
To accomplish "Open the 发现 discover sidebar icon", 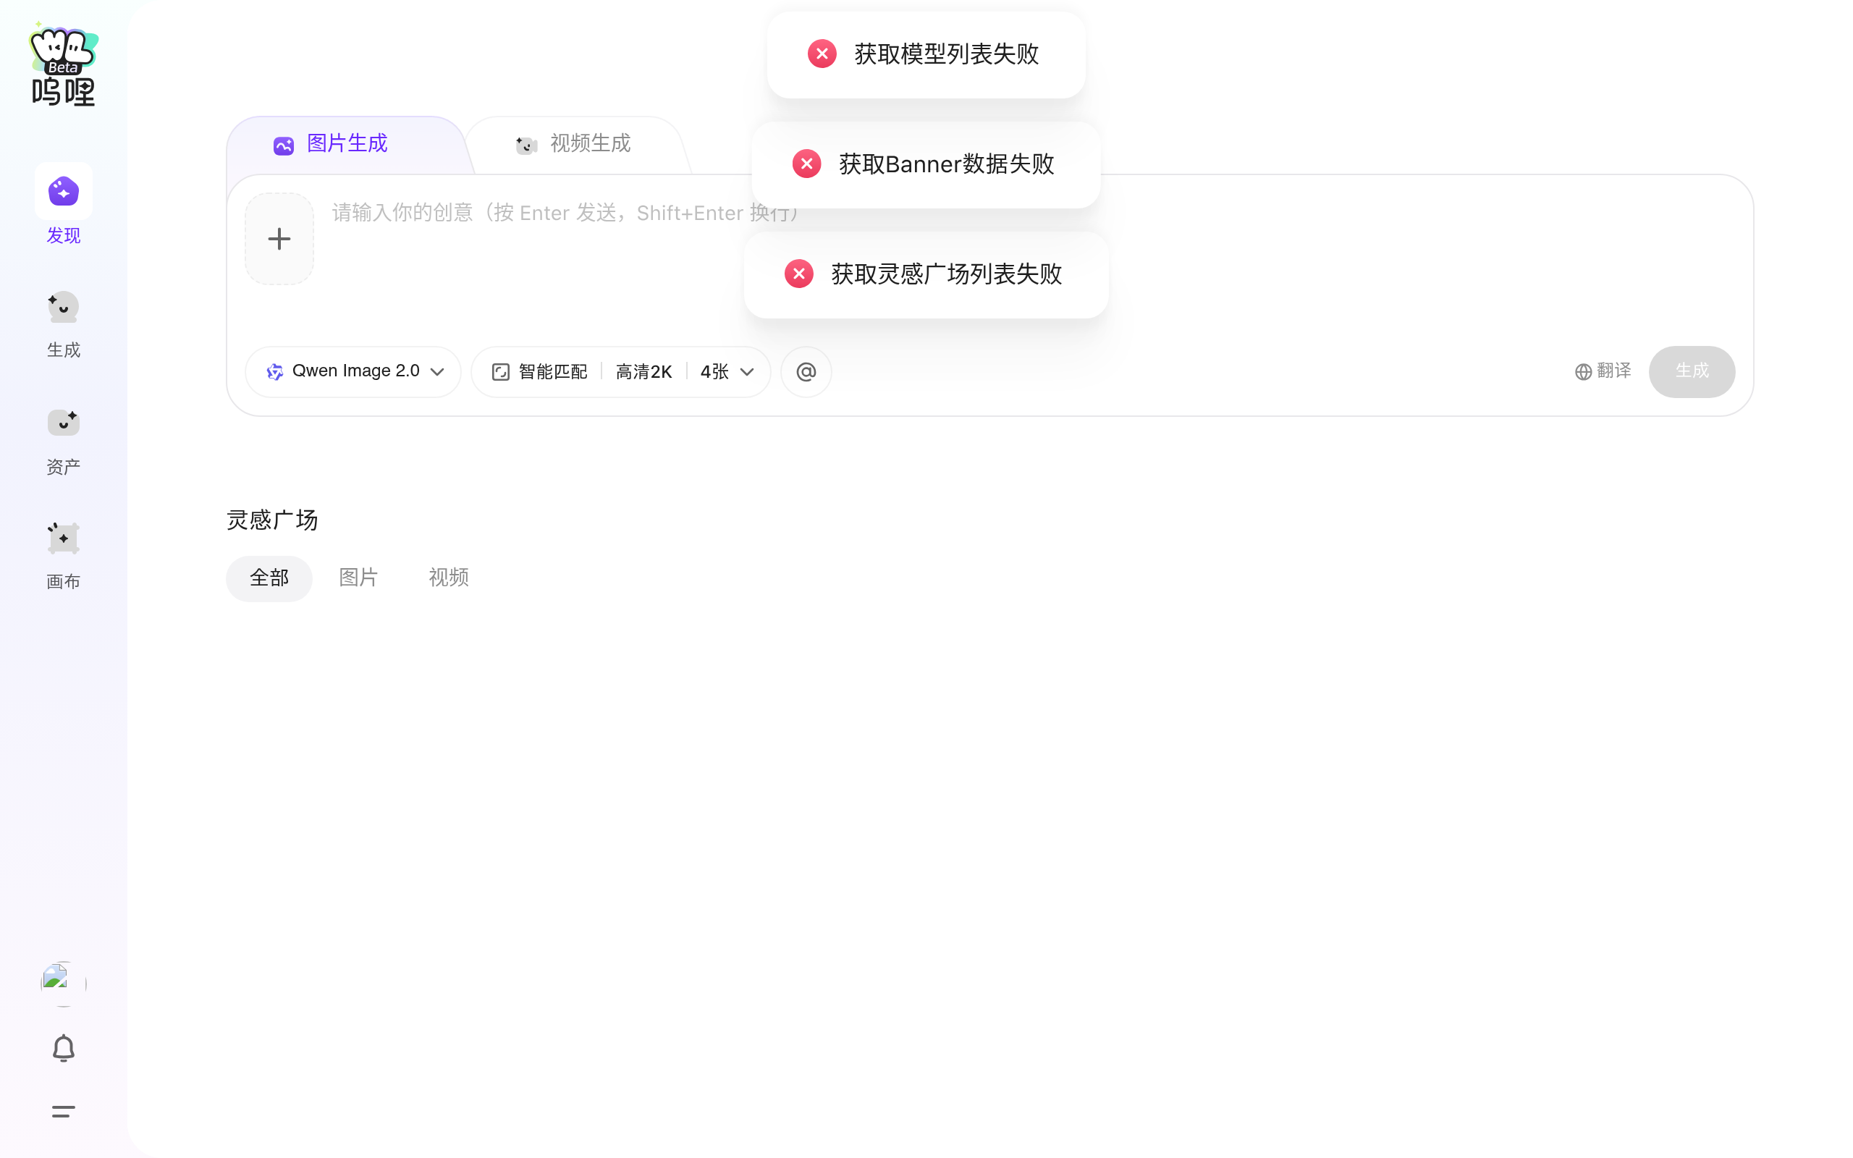I will 64,192.
